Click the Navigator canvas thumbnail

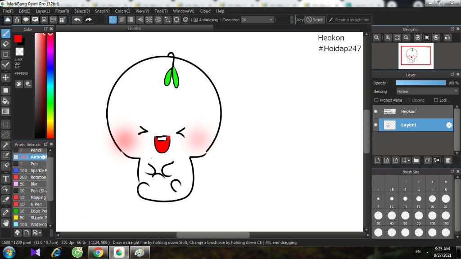tap(416, 56)
